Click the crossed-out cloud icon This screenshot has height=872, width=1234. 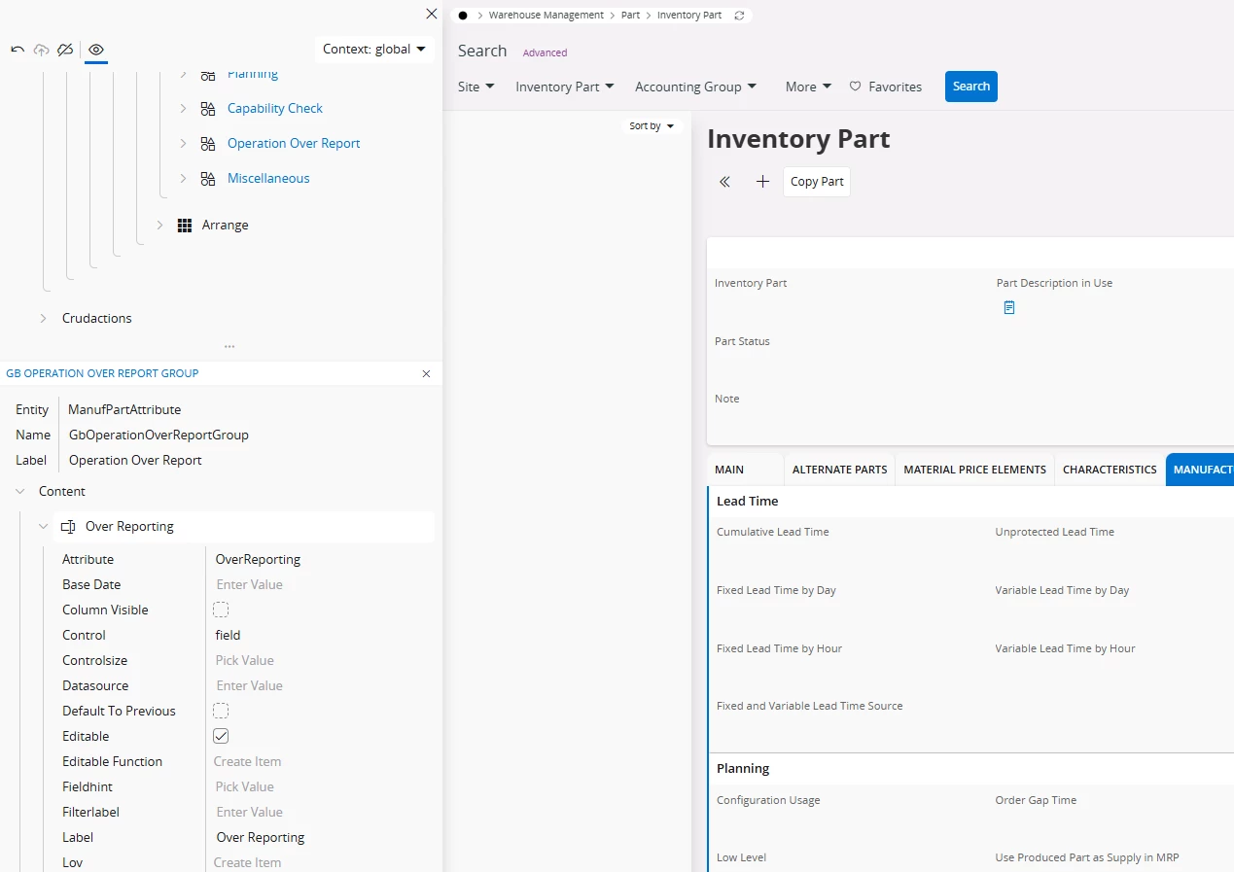(x=65, y=50)
